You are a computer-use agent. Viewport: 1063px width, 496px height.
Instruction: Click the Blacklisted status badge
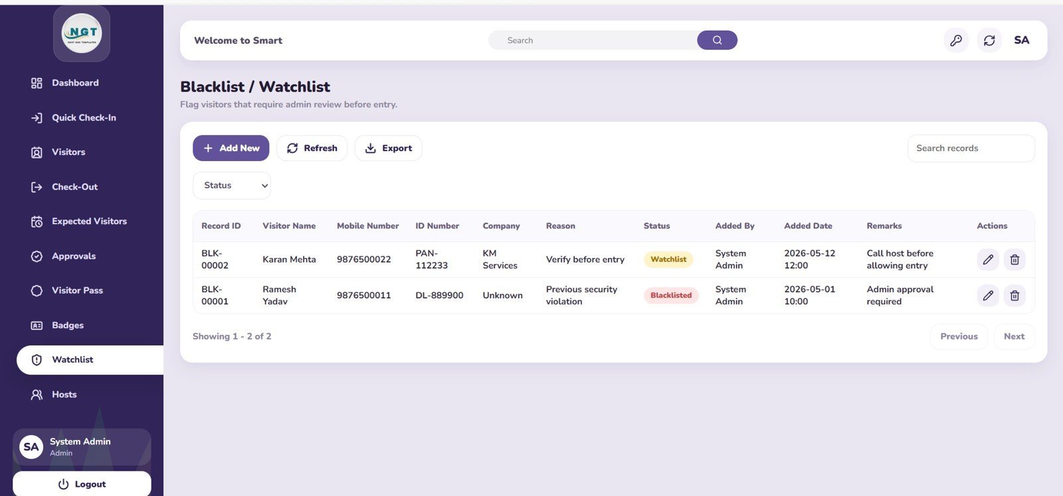point(671,295)
